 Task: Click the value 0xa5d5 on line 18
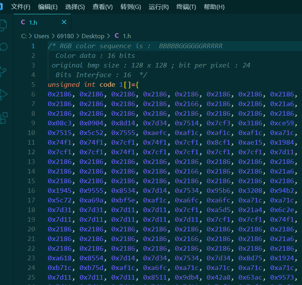(218, 210)
